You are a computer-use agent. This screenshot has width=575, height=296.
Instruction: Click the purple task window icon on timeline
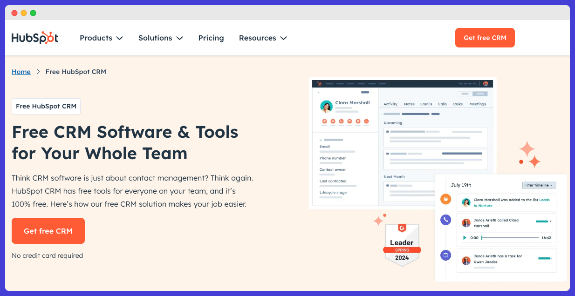point(446,255)
